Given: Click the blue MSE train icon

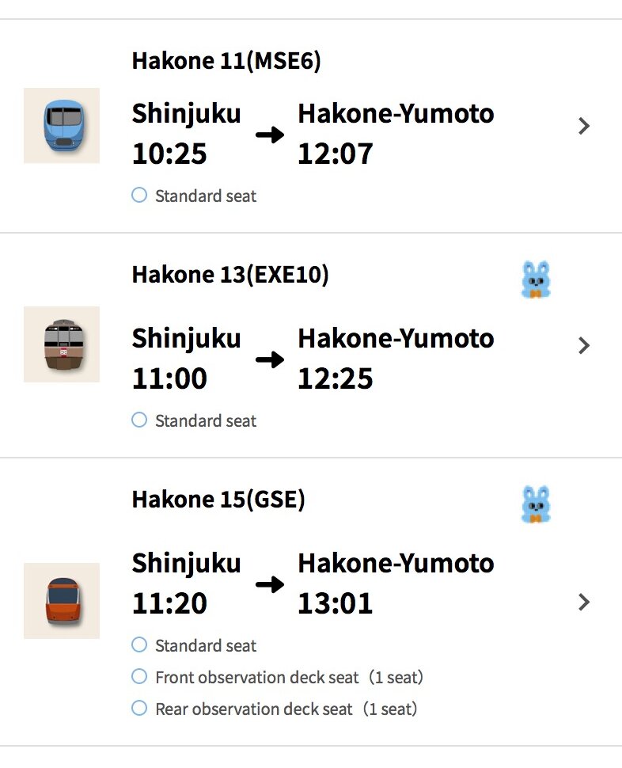Looking at the screenshot, I should 61,125.
